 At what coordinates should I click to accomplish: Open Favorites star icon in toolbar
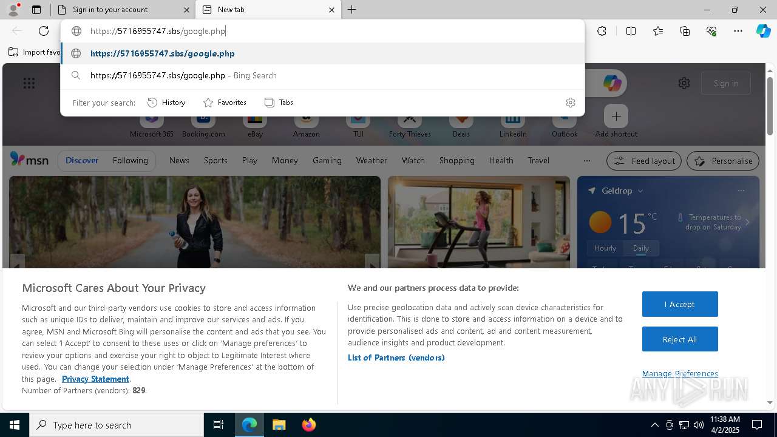658,31
